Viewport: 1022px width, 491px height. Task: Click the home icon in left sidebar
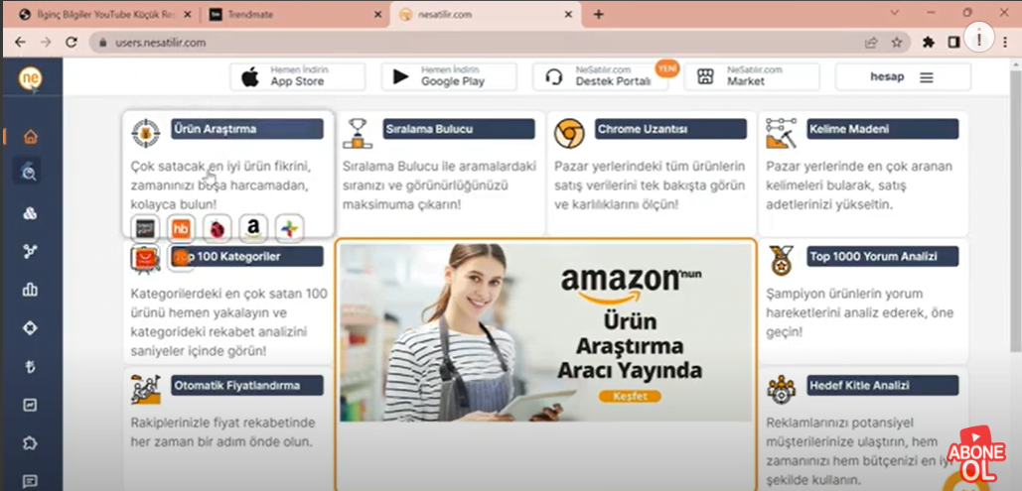click(x=30, y=136)
